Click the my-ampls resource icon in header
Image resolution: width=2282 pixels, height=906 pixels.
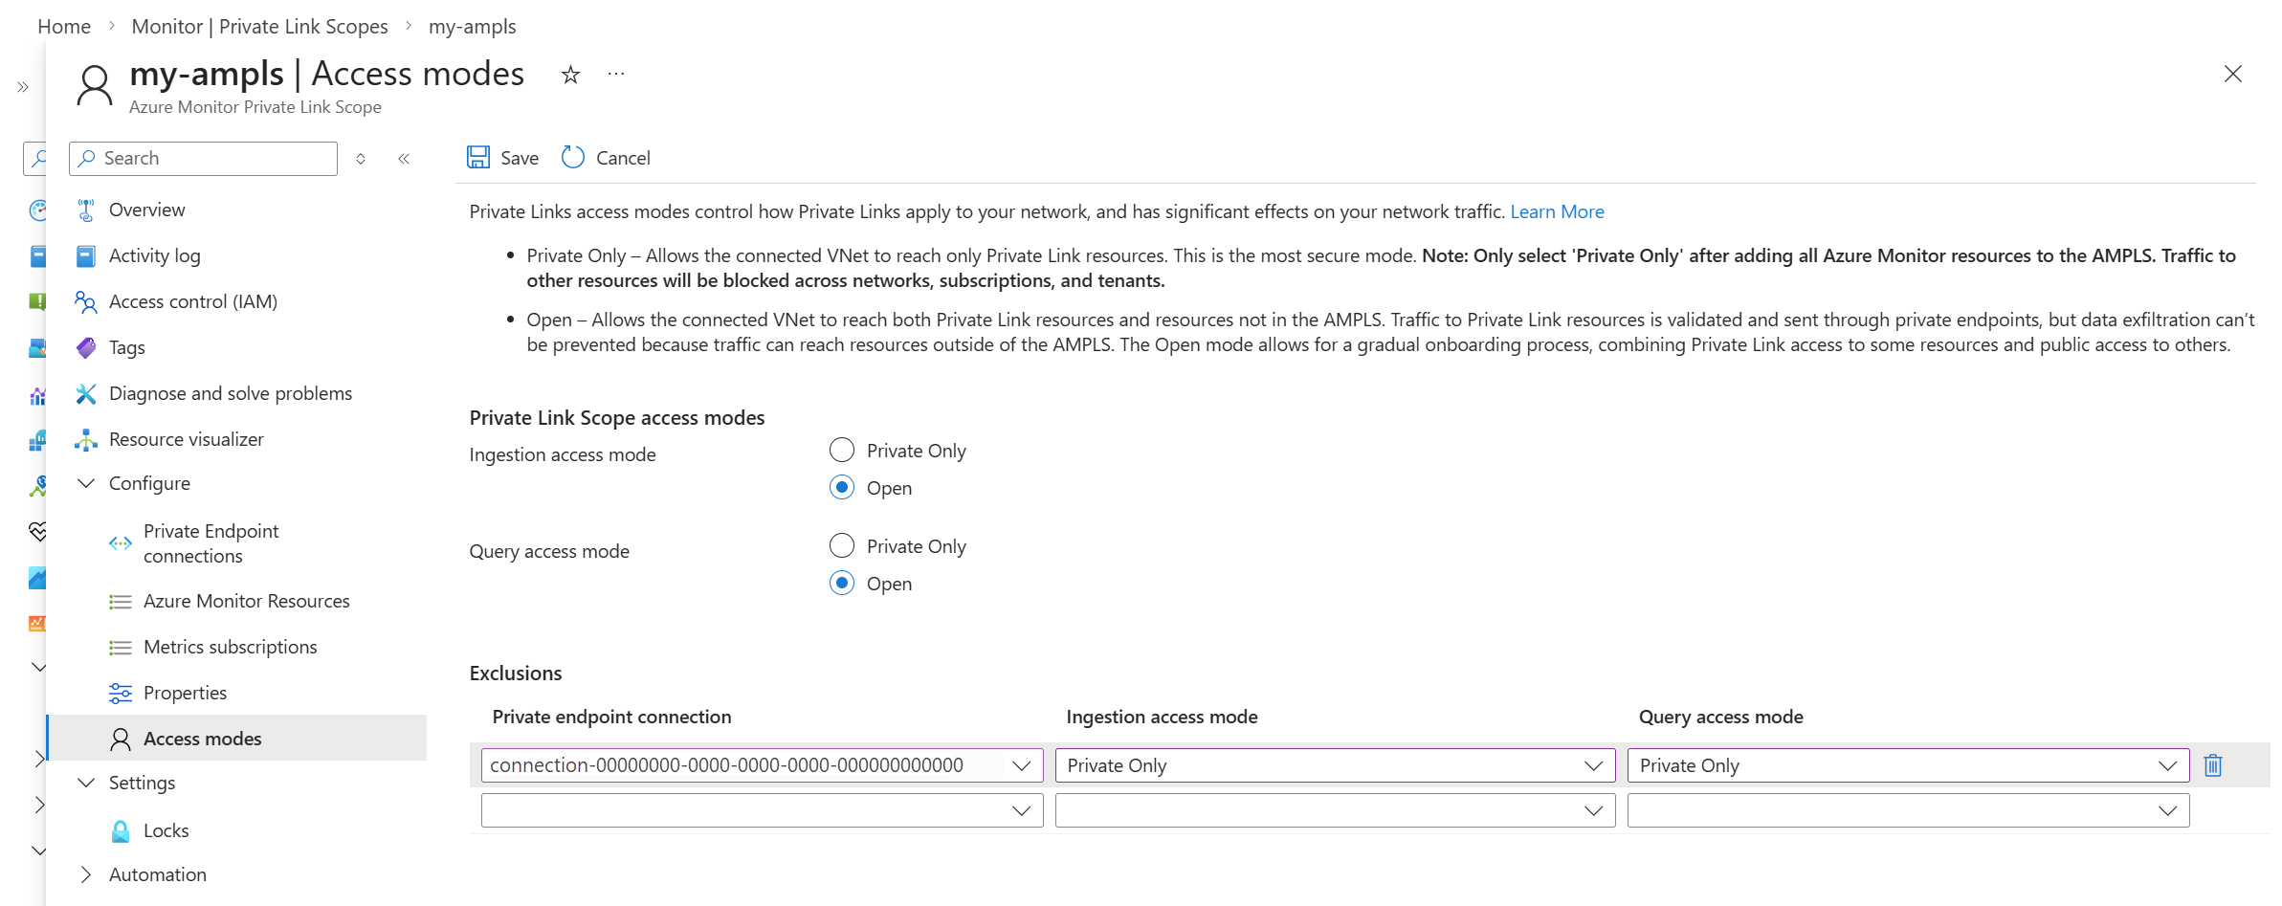click(95, 85)
